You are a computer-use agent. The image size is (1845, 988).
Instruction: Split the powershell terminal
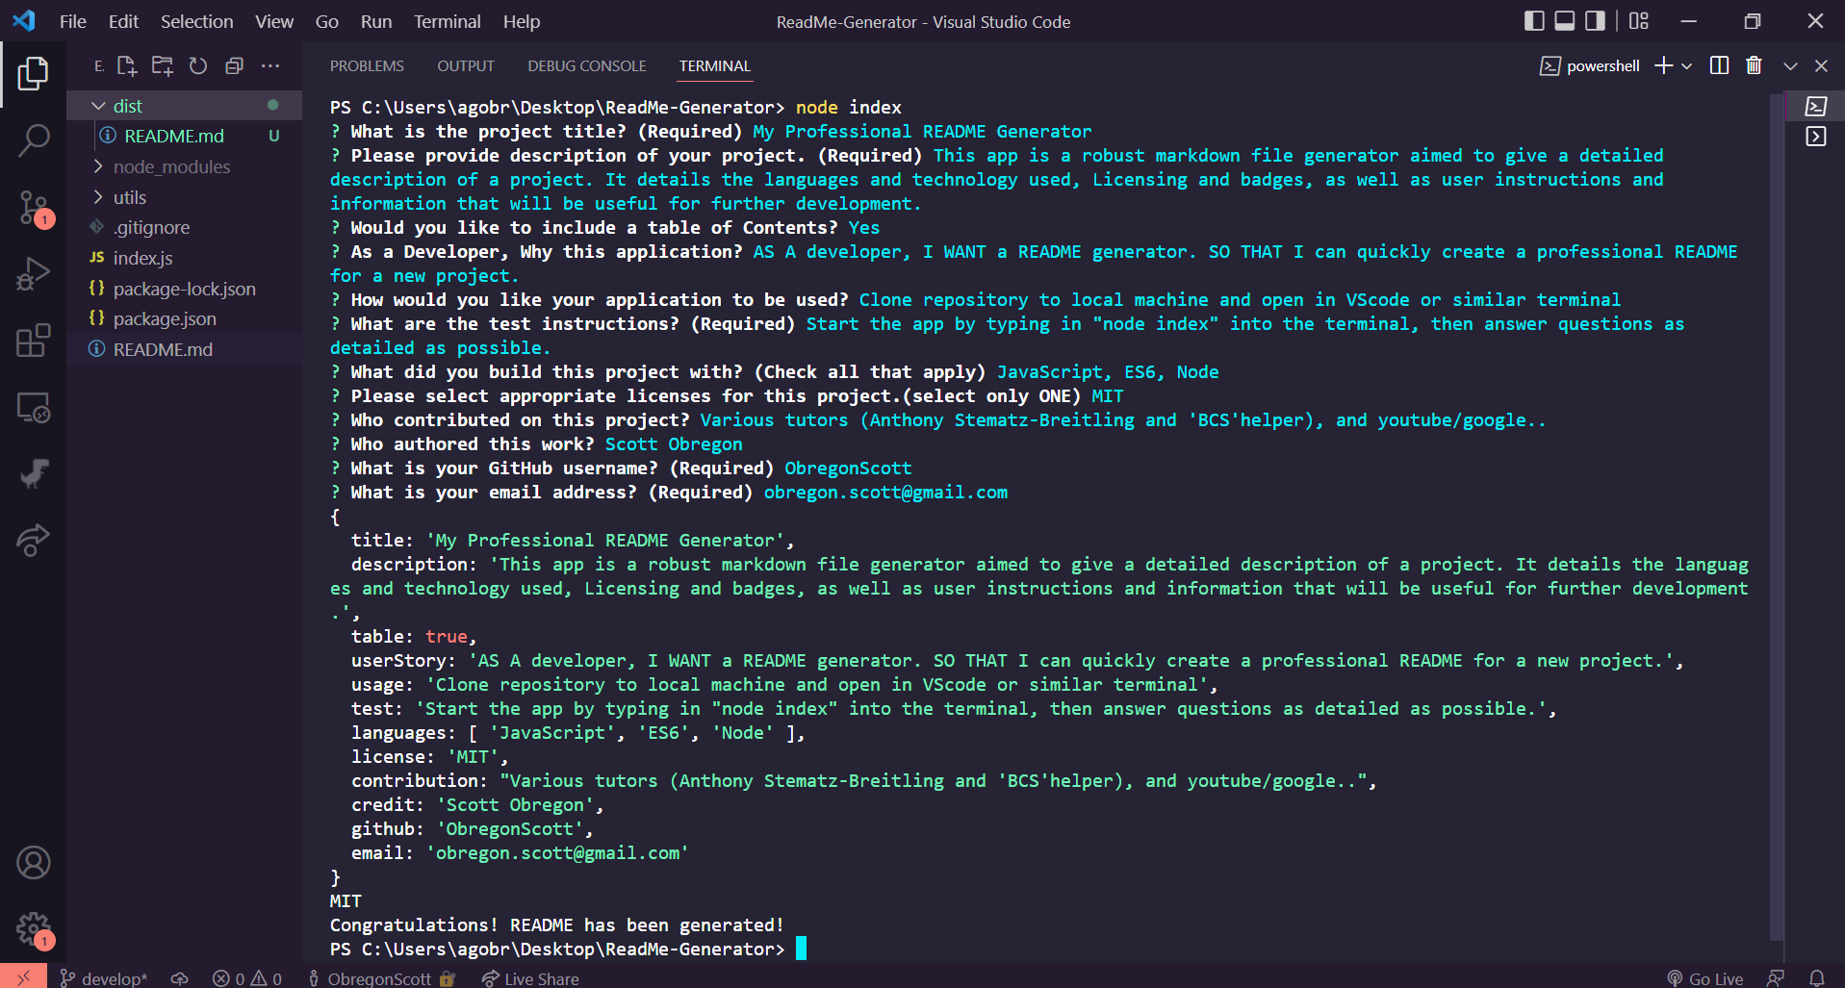(x=1720, y=64)
